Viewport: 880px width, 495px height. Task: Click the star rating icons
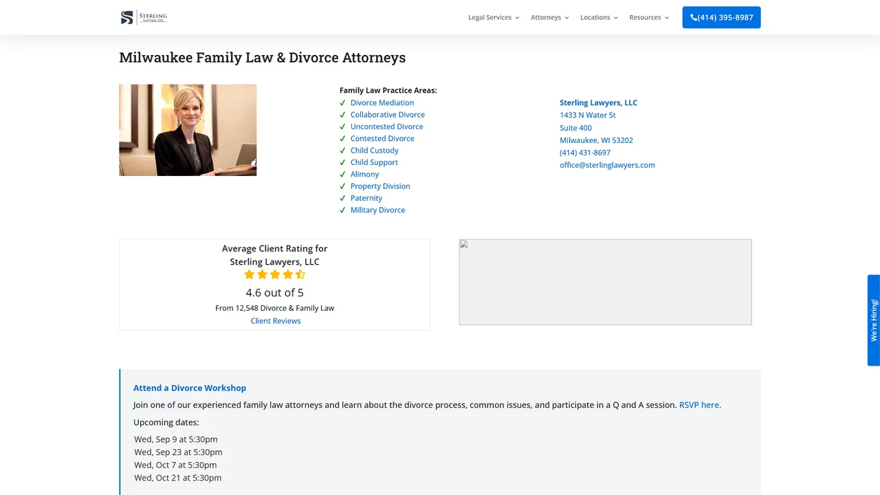coord(275,274)
